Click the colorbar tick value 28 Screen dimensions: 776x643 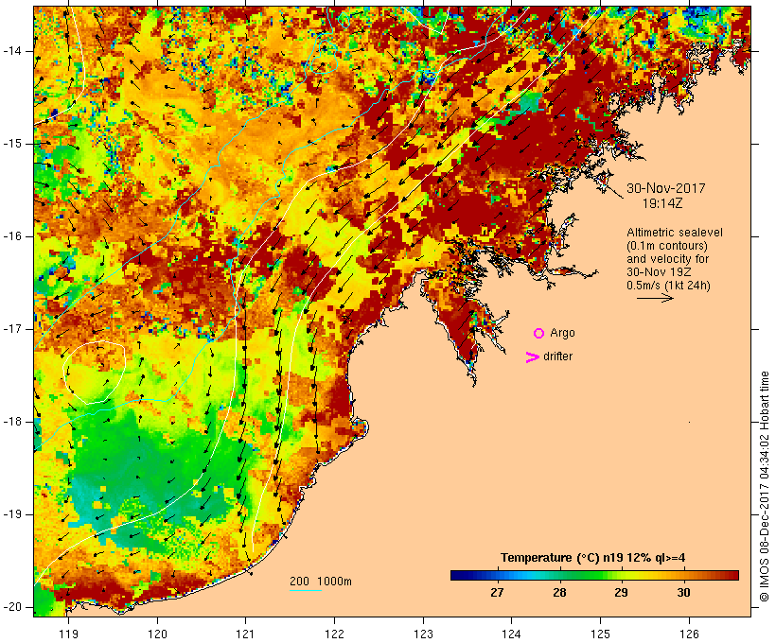coord(559,593)
